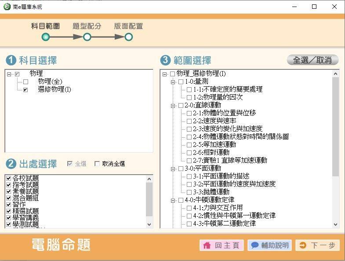Uncheck 混合題組 source
The width and height of the screenshot is (345, 261).
point(9,198)
